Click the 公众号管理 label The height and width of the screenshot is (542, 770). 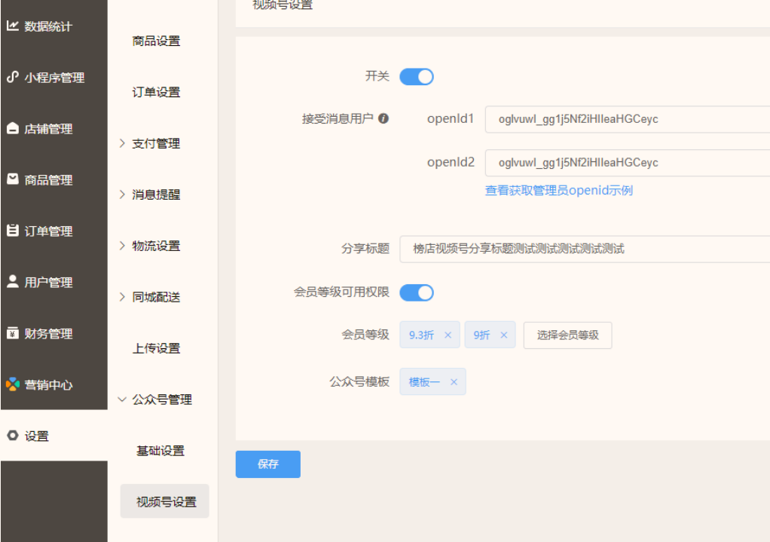click(162, 400)
